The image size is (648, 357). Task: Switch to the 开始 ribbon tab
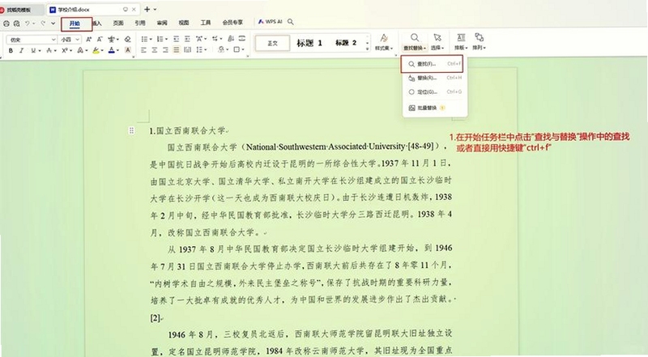click(x=75, y=23)
